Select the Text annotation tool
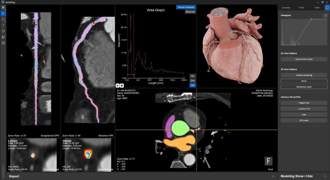The image size is (330, 180). click(x=3, y=25)
